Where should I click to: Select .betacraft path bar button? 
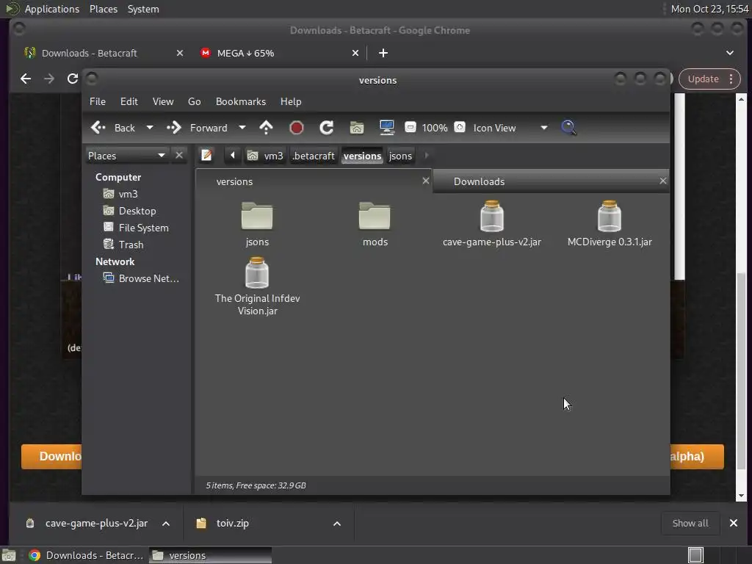pyautogui.click(x=314, y=156)
